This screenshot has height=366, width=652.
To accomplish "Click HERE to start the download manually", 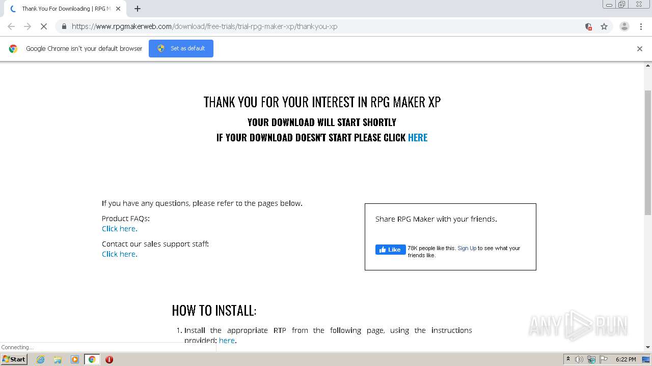I will click(418, 137).
